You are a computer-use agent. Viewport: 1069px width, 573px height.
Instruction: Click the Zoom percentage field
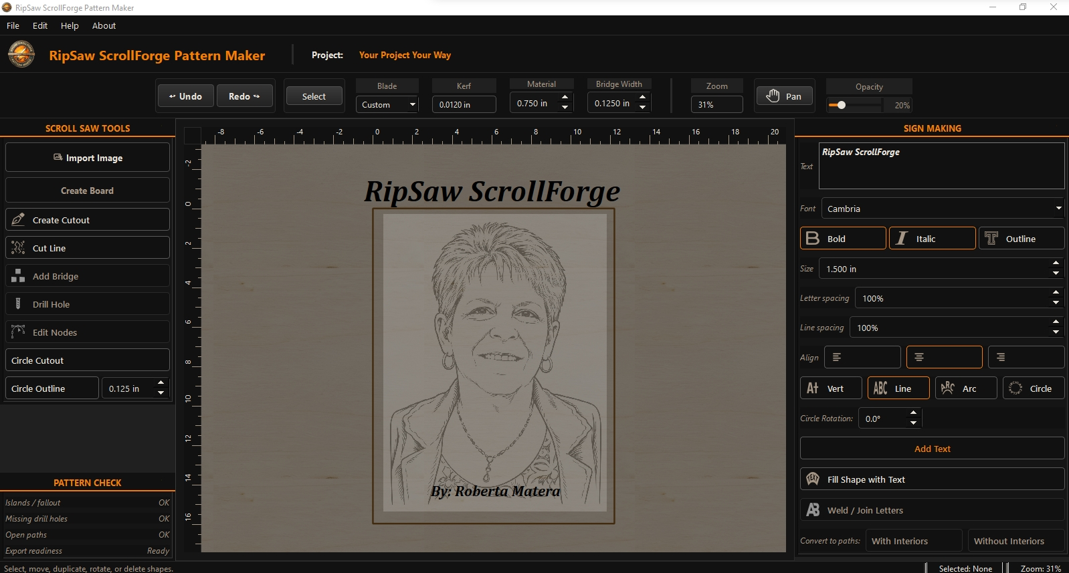[717, 104]
